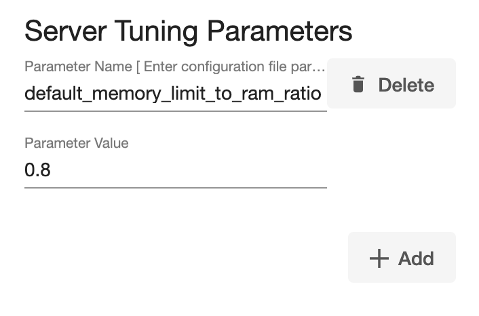Click the trash can icon
The height and width of the screenshot is (316, 479).
click(x=358, y=85)
